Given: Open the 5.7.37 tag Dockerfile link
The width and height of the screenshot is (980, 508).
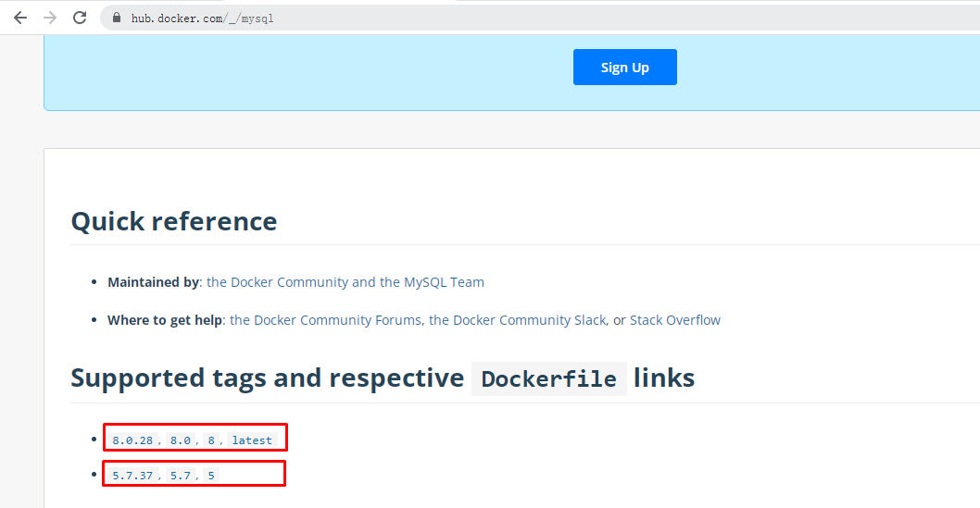Looking at the screenshot, I should 132,476.
